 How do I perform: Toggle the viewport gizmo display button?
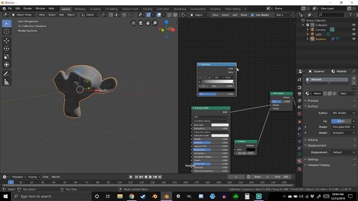[149, 15]
